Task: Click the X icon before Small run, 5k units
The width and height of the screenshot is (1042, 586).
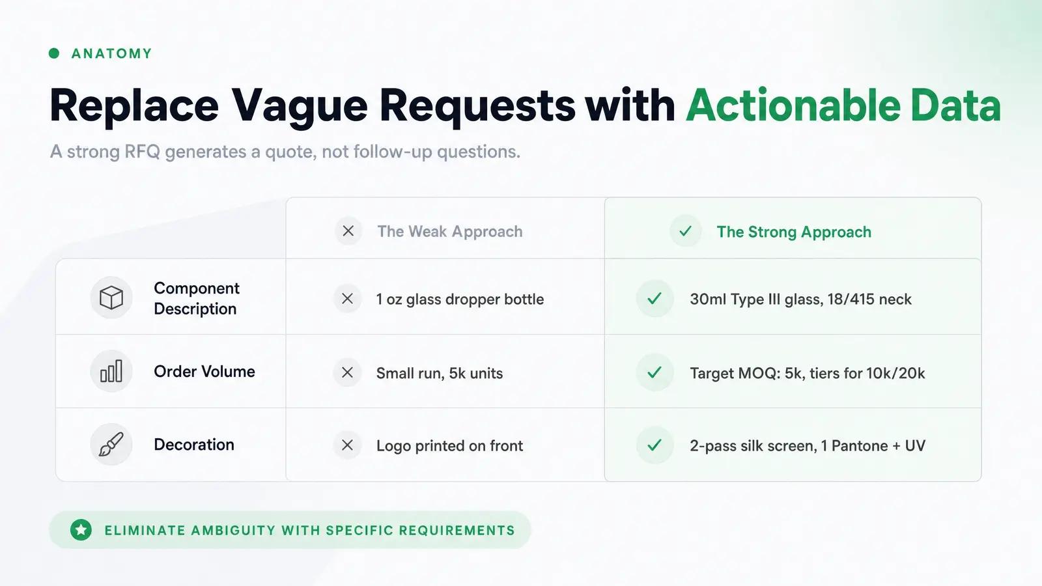Action: tap(348, 372)
